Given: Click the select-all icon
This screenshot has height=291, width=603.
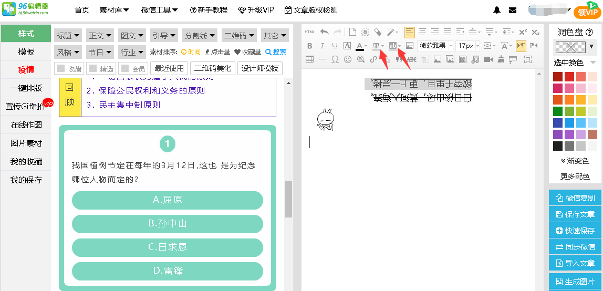Looking at the screenshot, I should click(x=365, y=32).
